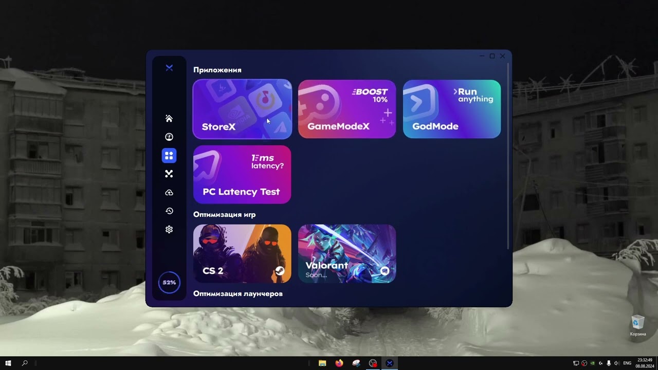The image size is (658, 370).
Task: Click the Оптимизация игр heading
Action: [225, 215]
